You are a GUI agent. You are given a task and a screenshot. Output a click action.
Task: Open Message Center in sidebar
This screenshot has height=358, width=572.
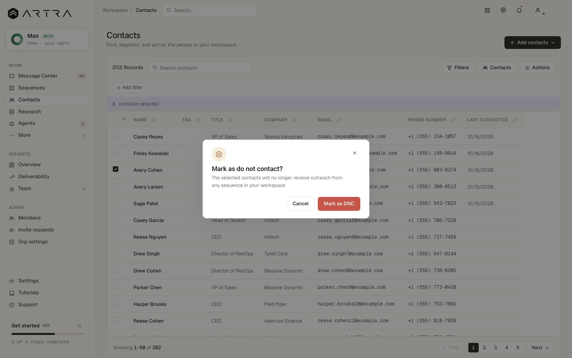coord(47,76)
